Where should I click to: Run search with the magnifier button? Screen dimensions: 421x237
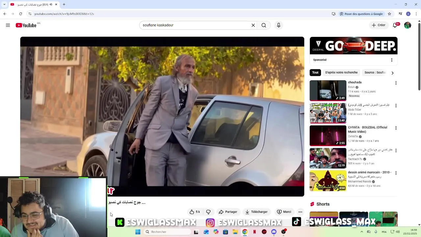(x=264, y=25)
